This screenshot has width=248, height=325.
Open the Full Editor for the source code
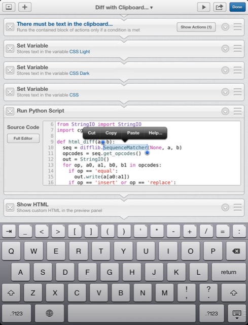23,138
